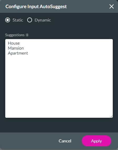Select the Static radio button

tap(8, 20)
